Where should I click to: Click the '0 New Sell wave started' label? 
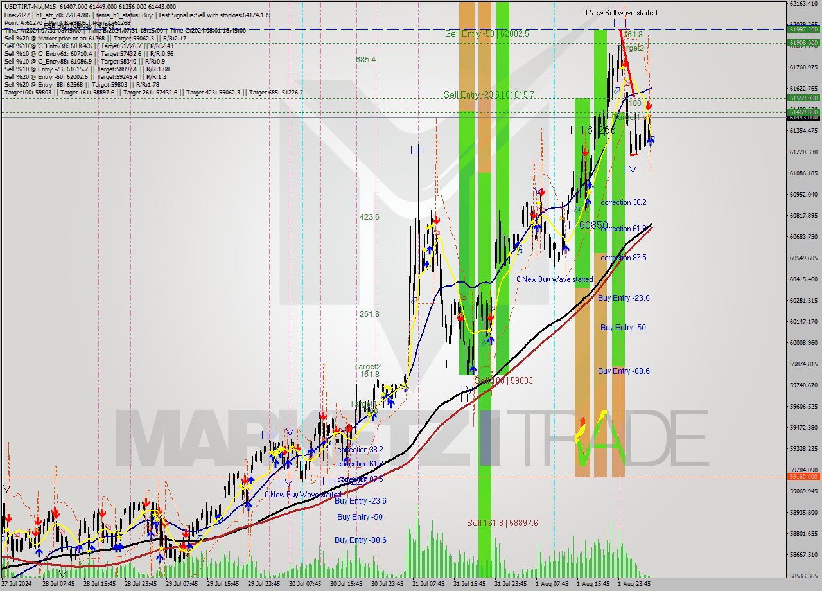tap(620, 13)
